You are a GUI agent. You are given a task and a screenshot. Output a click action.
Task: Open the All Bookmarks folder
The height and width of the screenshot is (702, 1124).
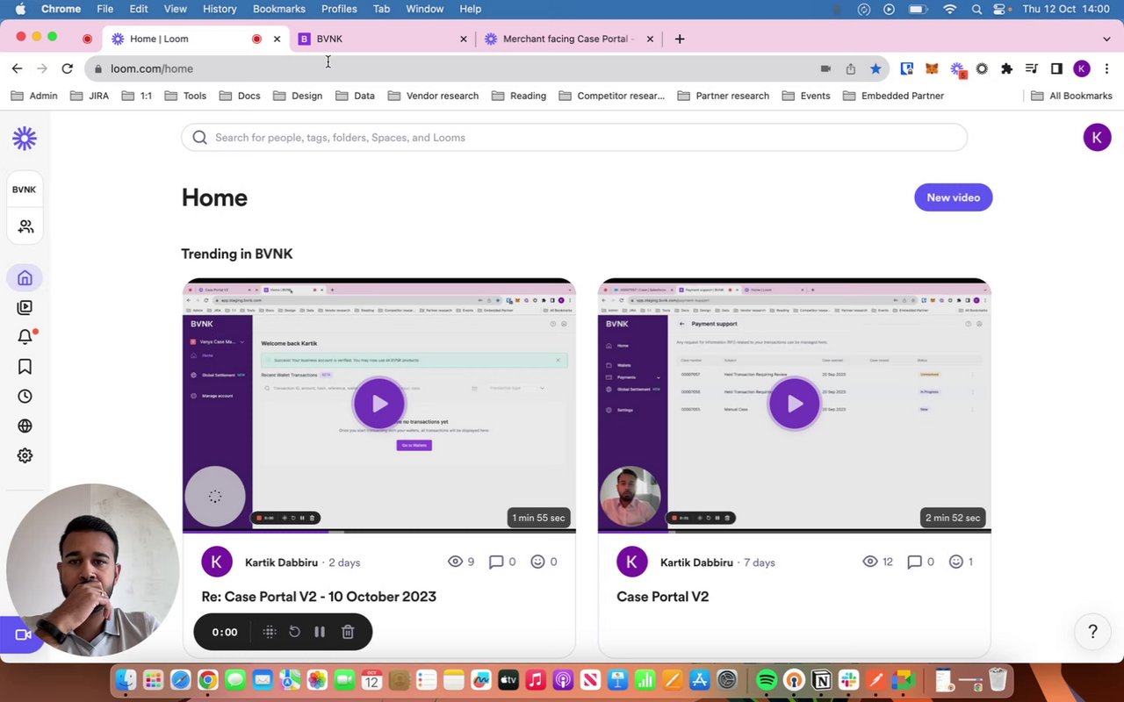pyautogui.click(x=1071, y=96)
